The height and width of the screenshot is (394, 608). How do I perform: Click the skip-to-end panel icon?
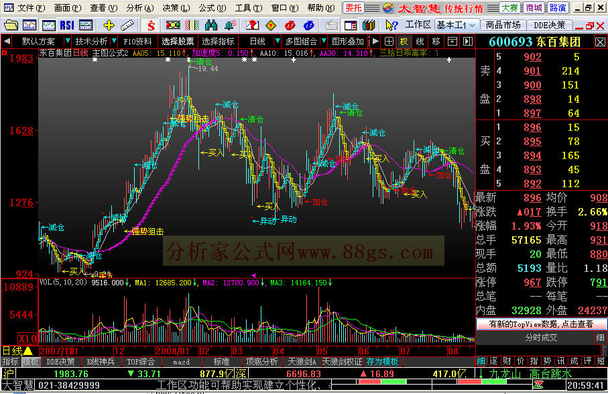(468, 41)
